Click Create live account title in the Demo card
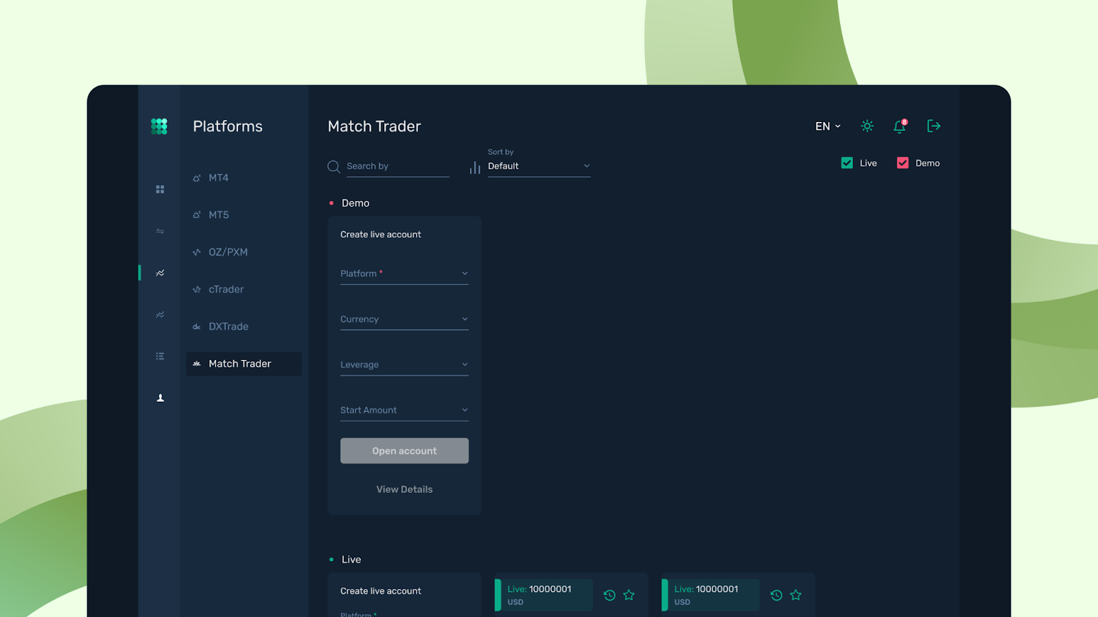 pyautogui.click(x=381, y=234)
